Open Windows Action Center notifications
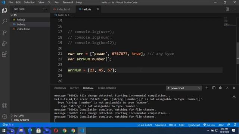This screenshot has height=134, width=239. [x=233, y=131]
